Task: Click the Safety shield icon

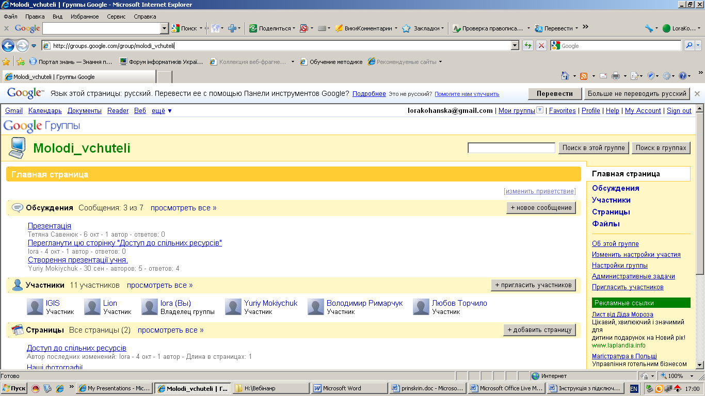Action: click(651, 76)
